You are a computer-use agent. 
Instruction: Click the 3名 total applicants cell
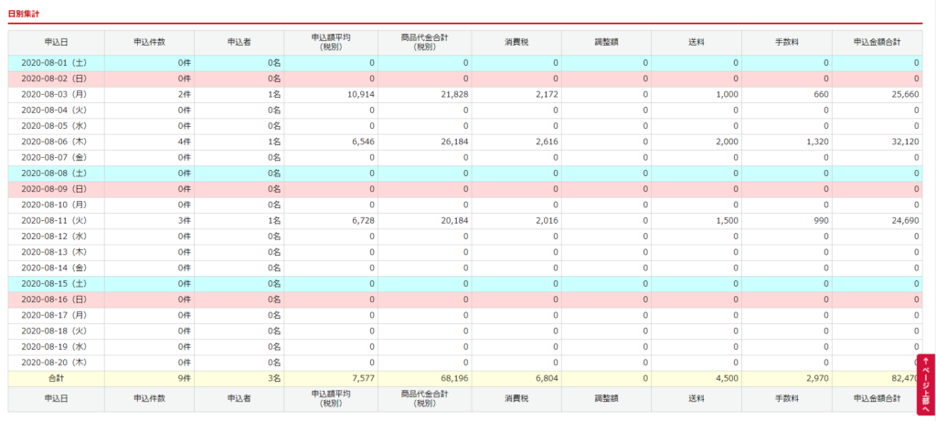239,378
